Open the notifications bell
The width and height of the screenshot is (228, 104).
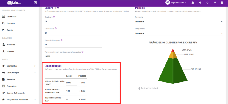click(193, 3)
